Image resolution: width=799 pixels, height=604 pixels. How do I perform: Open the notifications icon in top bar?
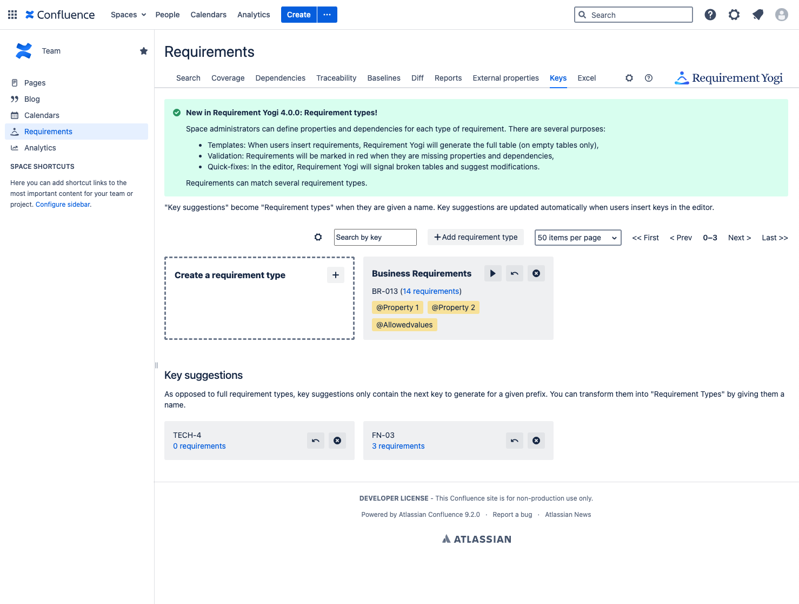[757, 15]
